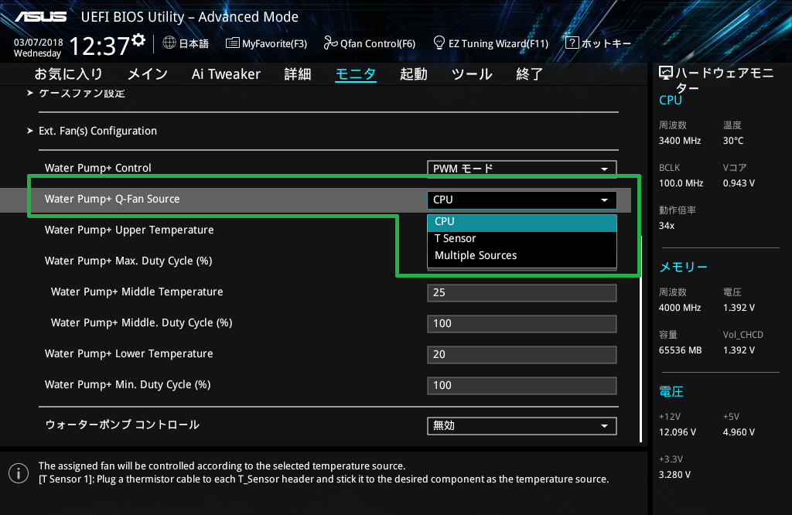Select Water Pump+ Upper Temperature row
Screen dimensions: 792x515
point(129,230)
